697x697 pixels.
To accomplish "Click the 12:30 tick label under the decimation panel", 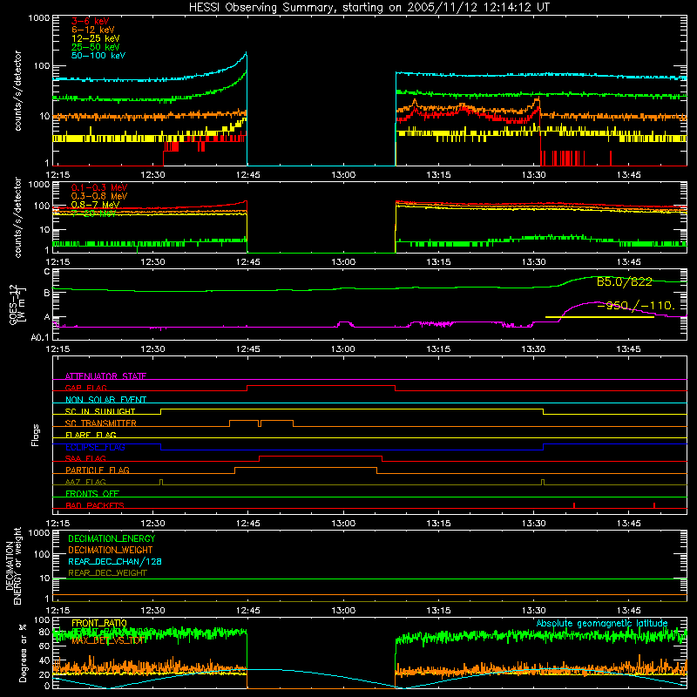I will click(153, 611).
